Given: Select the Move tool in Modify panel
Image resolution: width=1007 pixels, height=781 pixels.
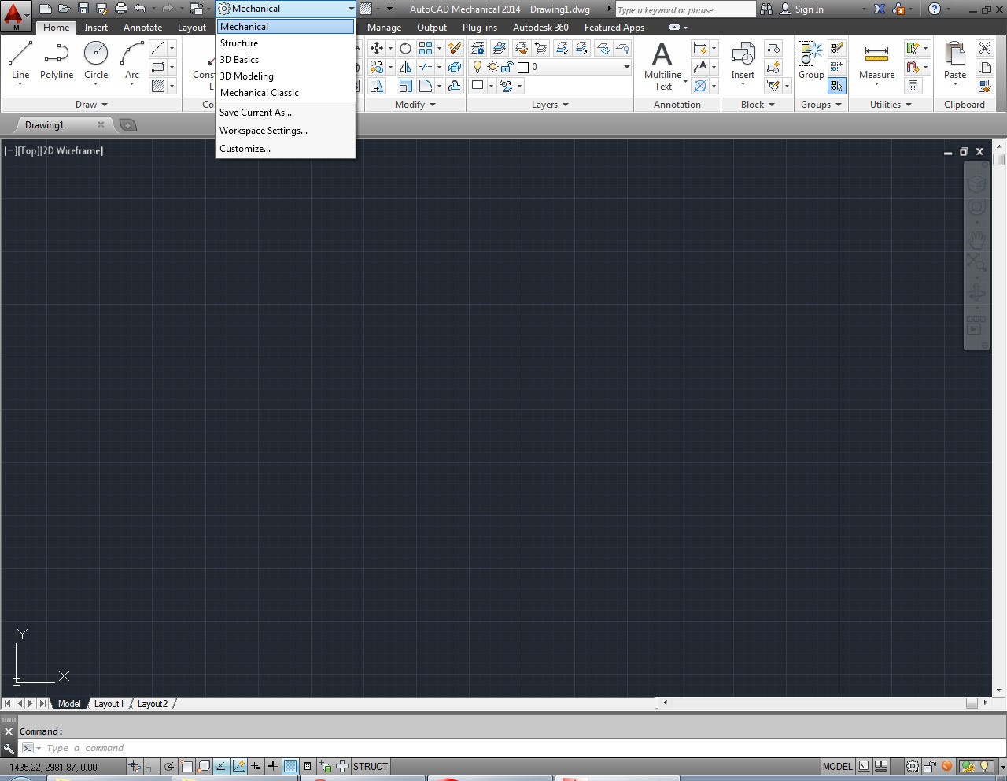Looking at the screenshot, I should tap(377, 48).
